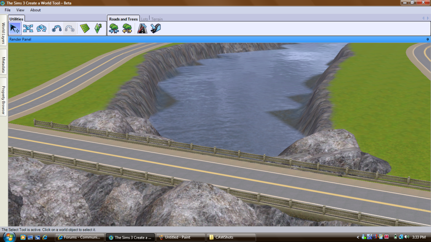
Task: Select the Place Sidewalk road arrow tool
Action: click(x=155, y=29)
